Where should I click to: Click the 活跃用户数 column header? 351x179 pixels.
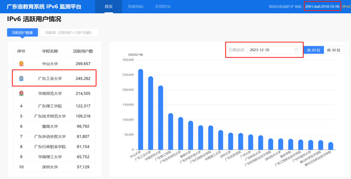pyautogui.click(x=83, y=51)
